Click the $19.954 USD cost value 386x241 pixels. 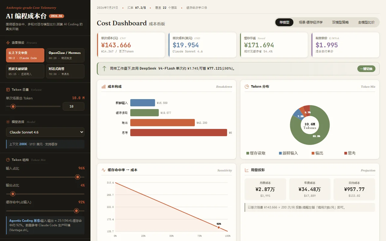click(186, 45)
